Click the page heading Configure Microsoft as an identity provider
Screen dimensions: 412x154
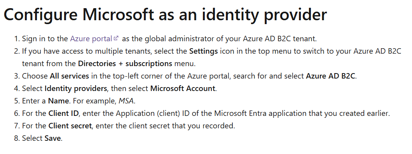coord(165,14)
